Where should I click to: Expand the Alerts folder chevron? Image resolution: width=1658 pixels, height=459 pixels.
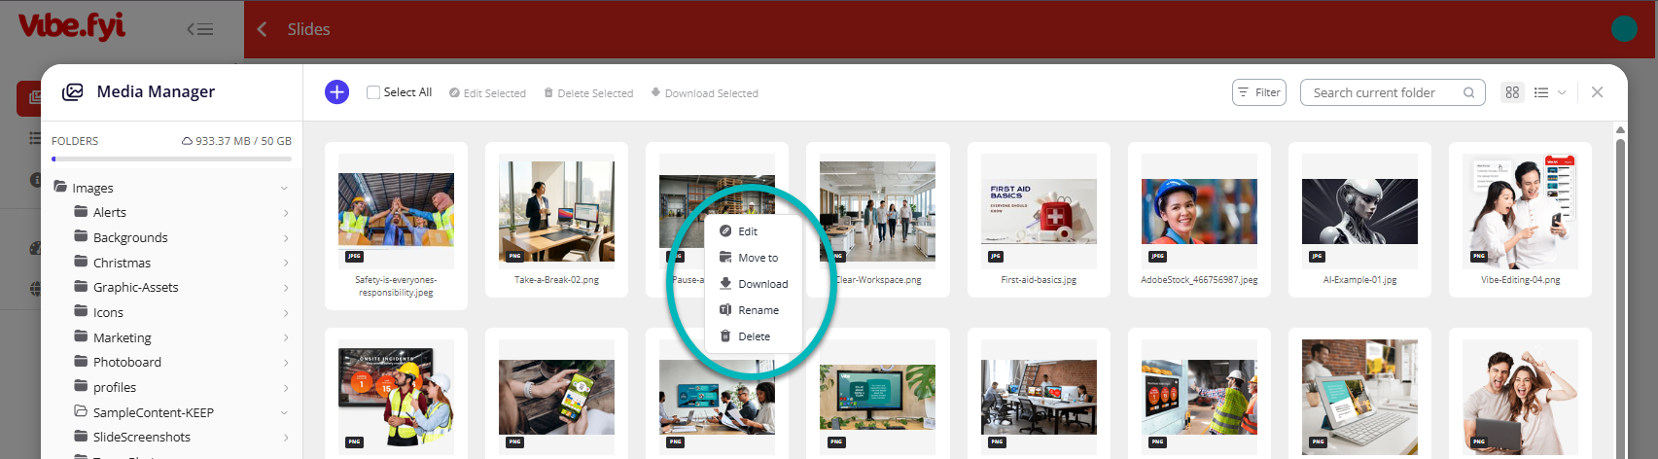click(285, 213)
